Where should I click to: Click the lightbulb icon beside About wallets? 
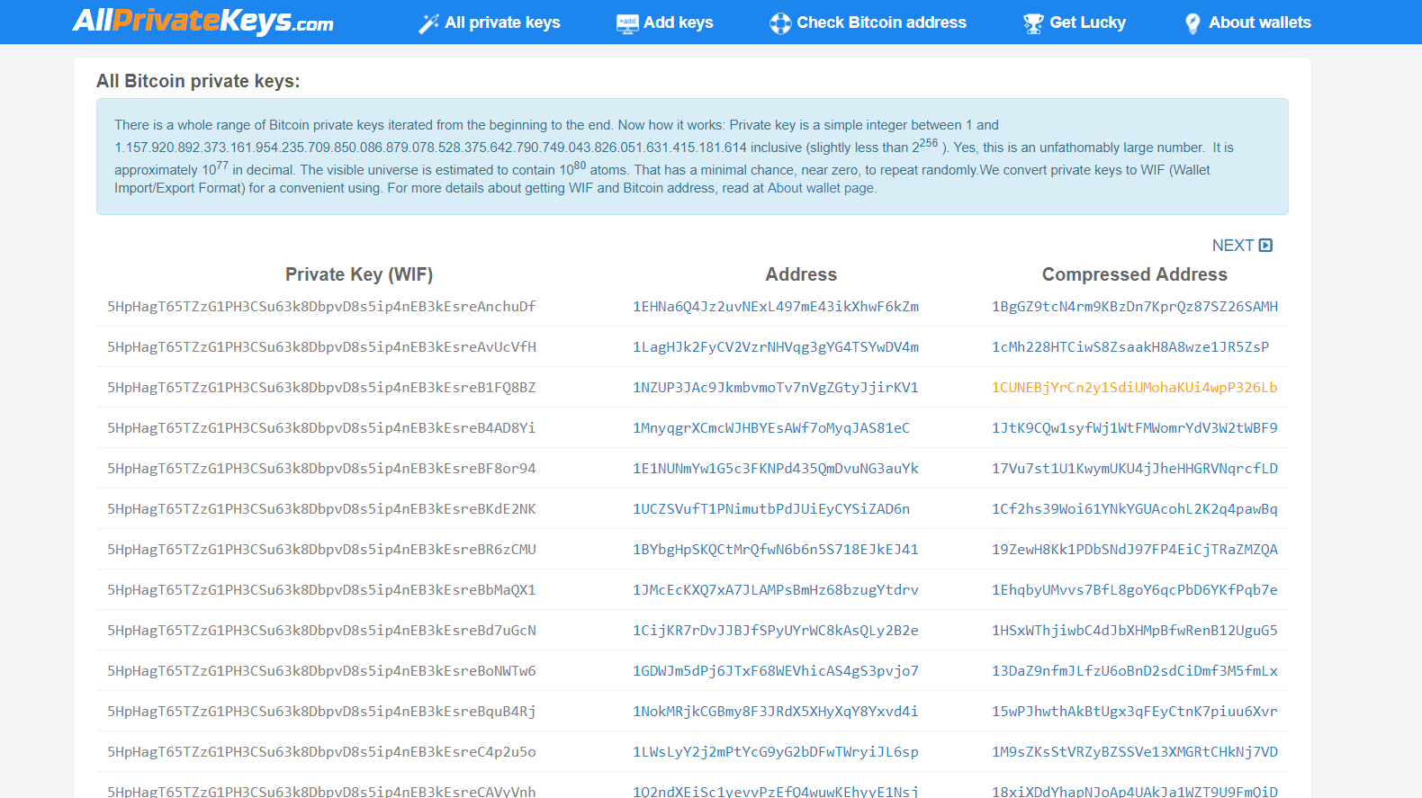click(1192, 23)
